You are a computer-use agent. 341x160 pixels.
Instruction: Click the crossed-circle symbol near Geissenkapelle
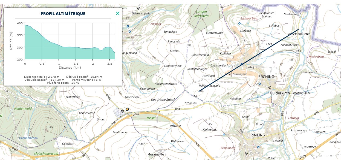point(138,8)
